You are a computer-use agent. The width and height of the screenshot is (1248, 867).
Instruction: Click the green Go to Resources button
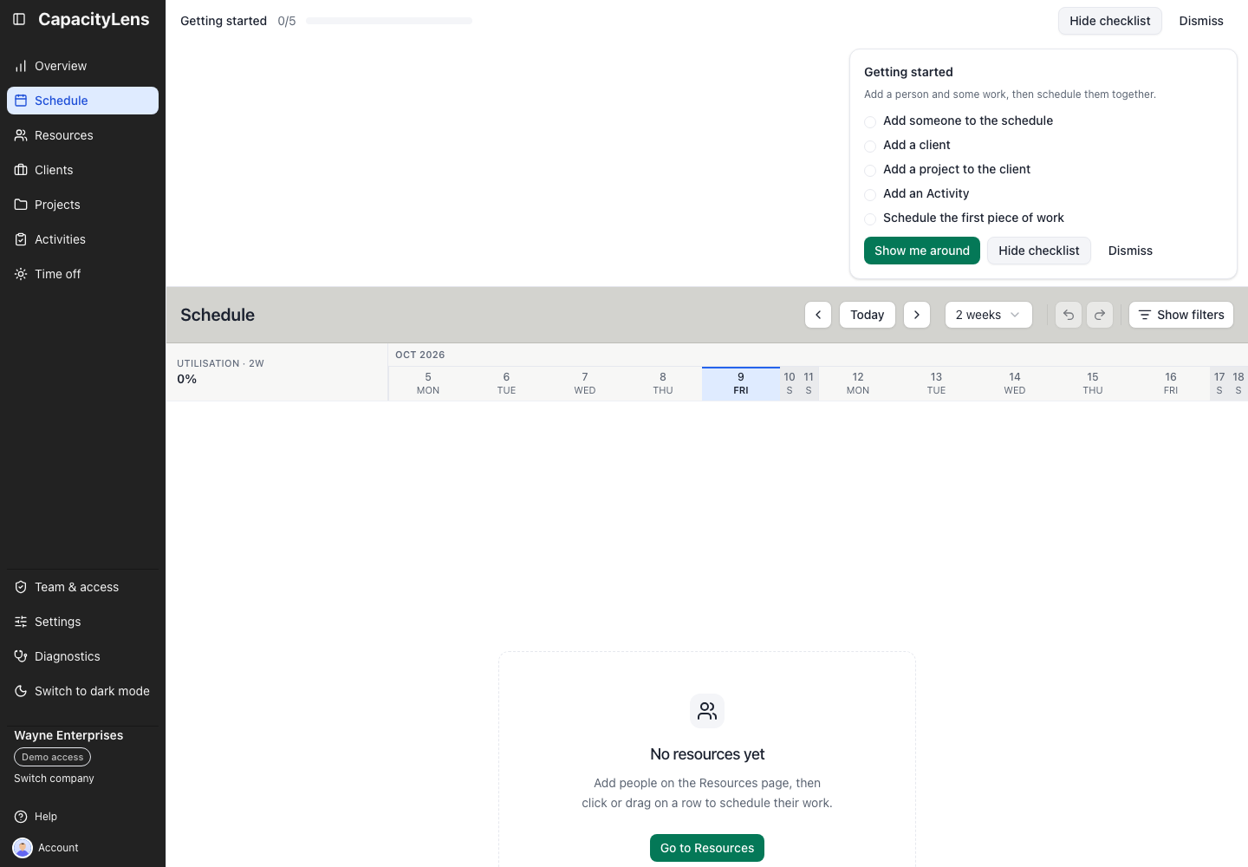click(707, 848)
